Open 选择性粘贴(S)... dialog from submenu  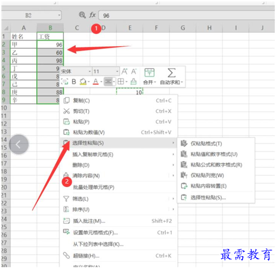pos(216,198)
